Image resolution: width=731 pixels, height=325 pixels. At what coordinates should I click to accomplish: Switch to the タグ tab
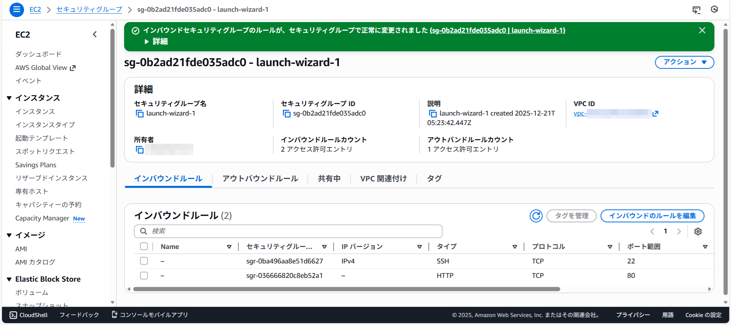(434, 179)
